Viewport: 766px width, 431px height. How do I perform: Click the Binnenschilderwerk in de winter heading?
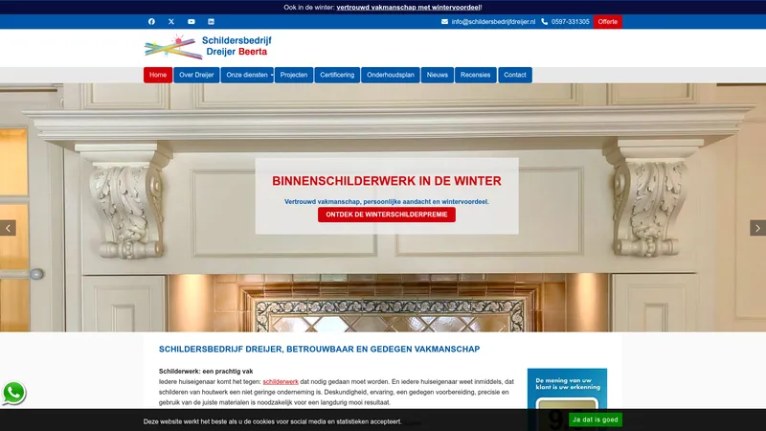(387, 181)
